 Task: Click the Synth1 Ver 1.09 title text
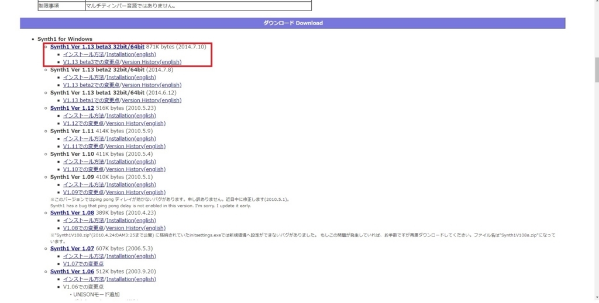72,177
